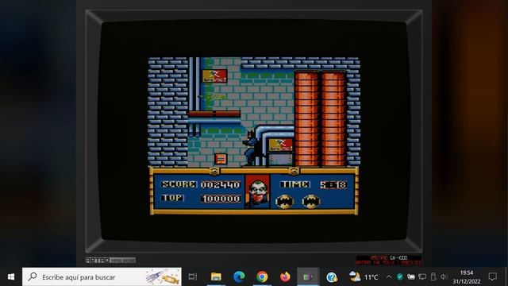Open the volume speaker tray icon
The width and height of the screenshot is (508, 286).
[444, 277]
